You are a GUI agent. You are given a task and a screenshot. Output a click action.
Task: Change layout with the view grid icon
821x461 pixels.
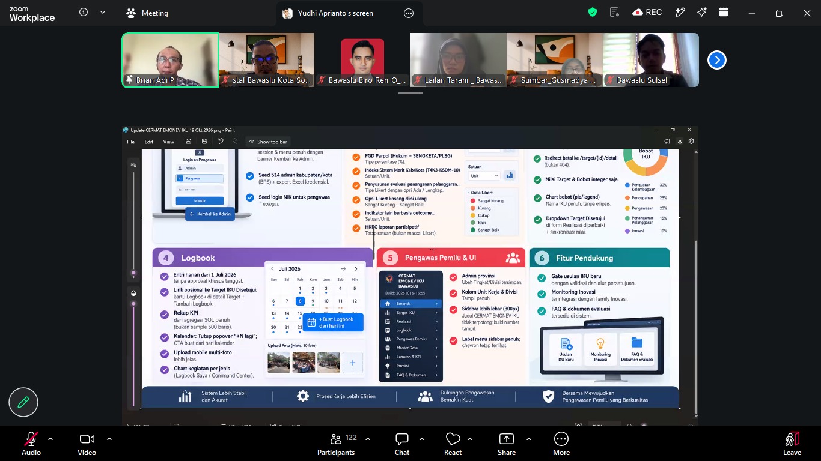[x=724, y=13]
